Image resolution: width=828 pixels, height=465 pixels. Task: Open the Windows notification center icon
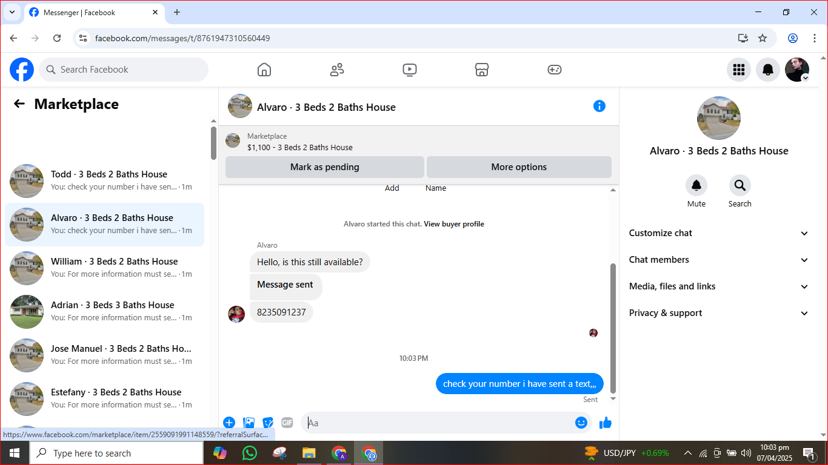(x=809, y=453)
